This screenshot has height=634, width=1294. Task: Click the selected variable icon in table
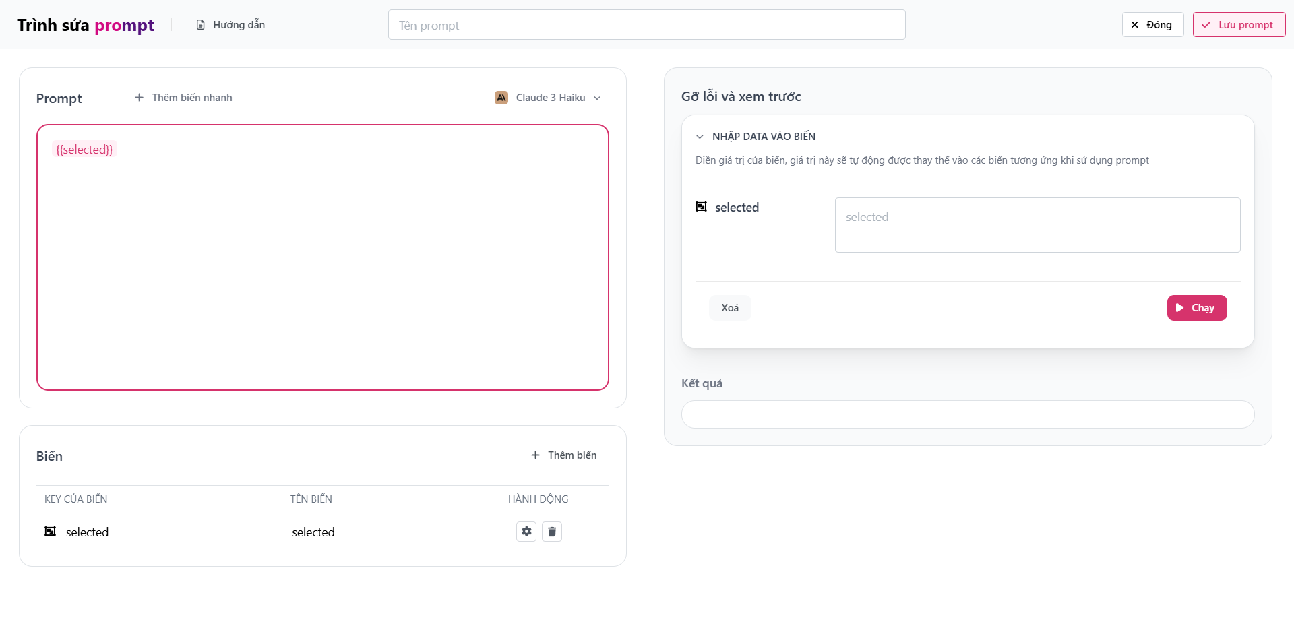51,532
